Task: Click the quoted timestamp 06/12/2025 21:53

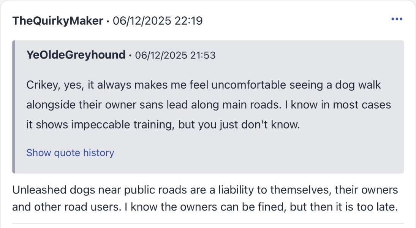Action: pyautogui.click(x=176, y=55)
